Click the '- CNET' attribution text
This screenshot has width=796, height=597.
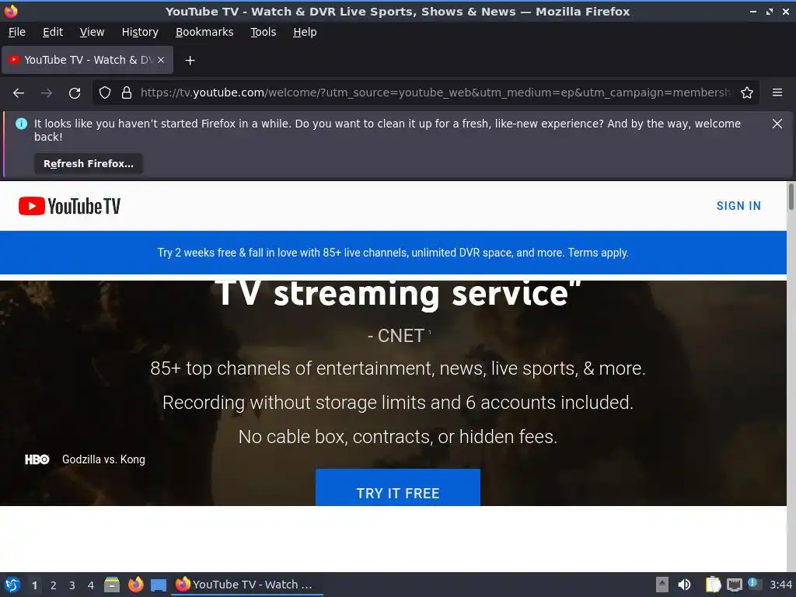396,336
